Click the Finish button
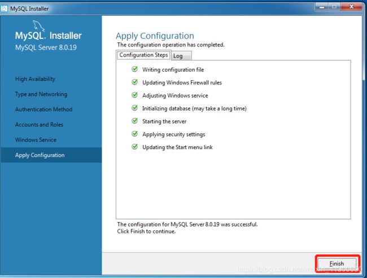The height and width of the screenshot is (278, 367). (337, 264)
